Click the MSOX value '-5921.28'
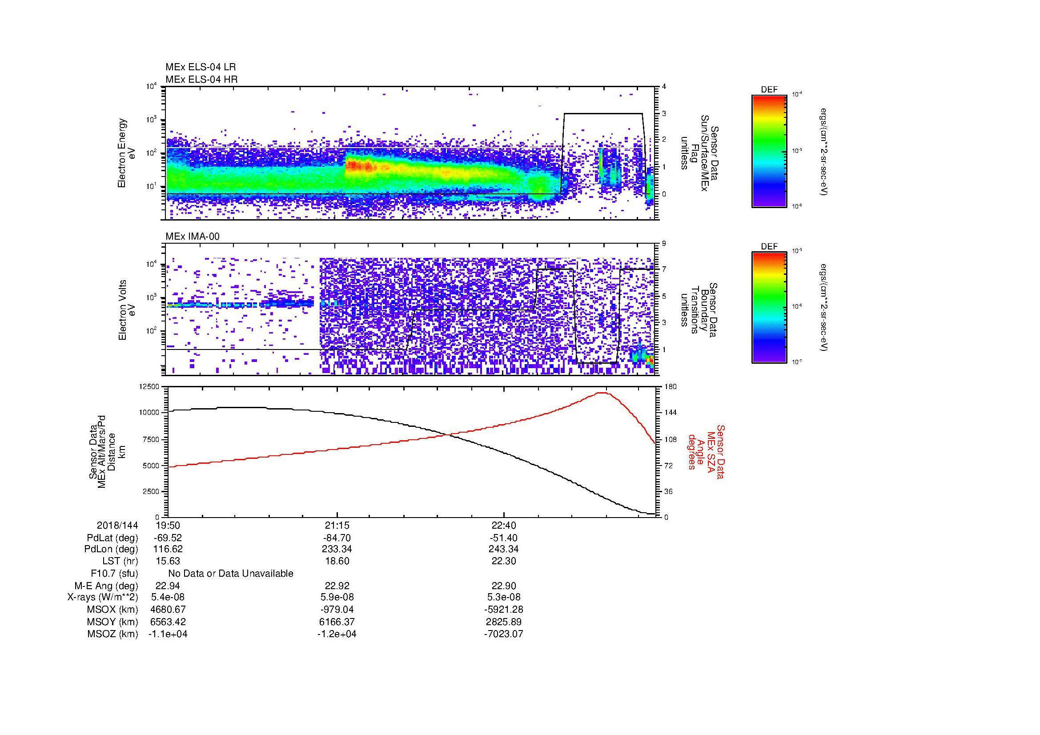Screen dimensions: 1040x735 (504, 610)
